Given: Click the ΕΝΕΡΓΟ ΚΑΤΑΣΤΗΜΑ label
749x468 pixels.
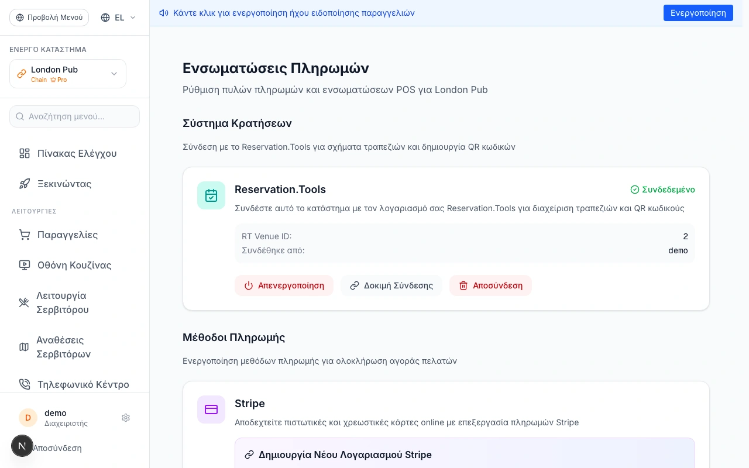Looking at the screenshot, I should click(x=48, y=50).
